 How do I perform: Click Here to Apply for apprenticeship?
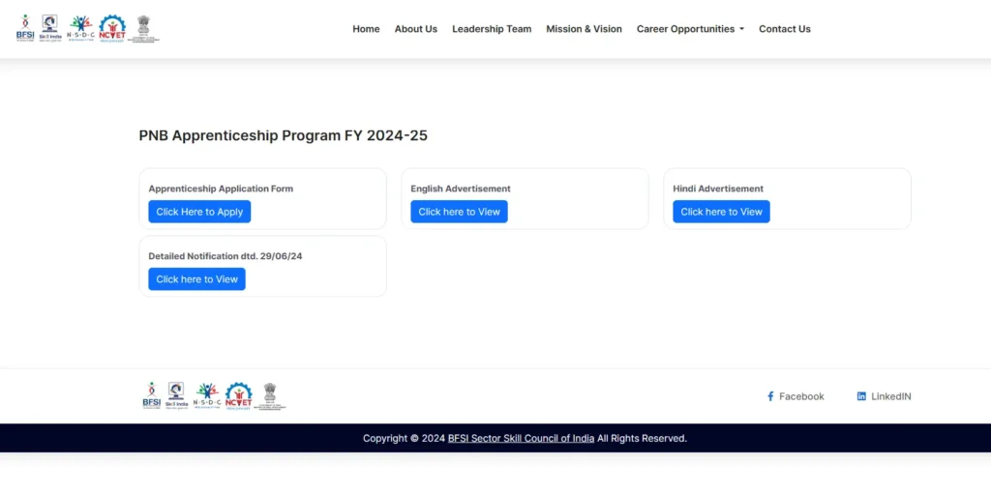199,212
